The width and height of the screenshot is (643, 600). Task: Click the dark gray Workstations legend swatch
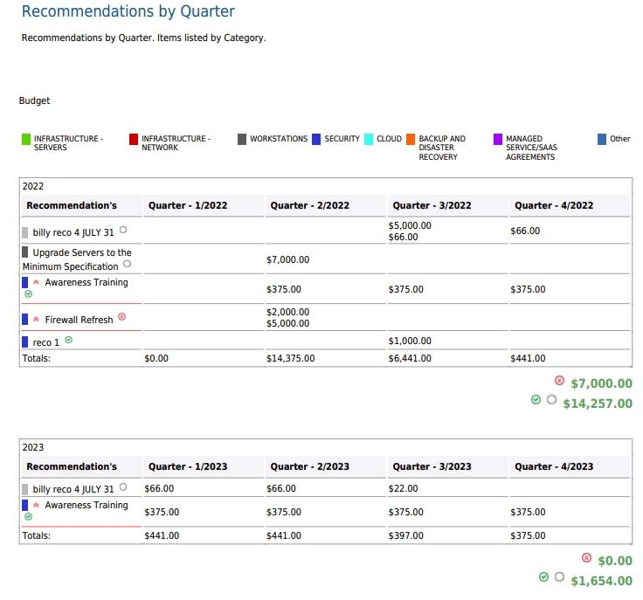coord(242,139)
